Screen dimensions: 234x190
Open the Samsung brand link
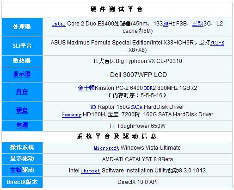pyautogui.click(x=72, y=114)
